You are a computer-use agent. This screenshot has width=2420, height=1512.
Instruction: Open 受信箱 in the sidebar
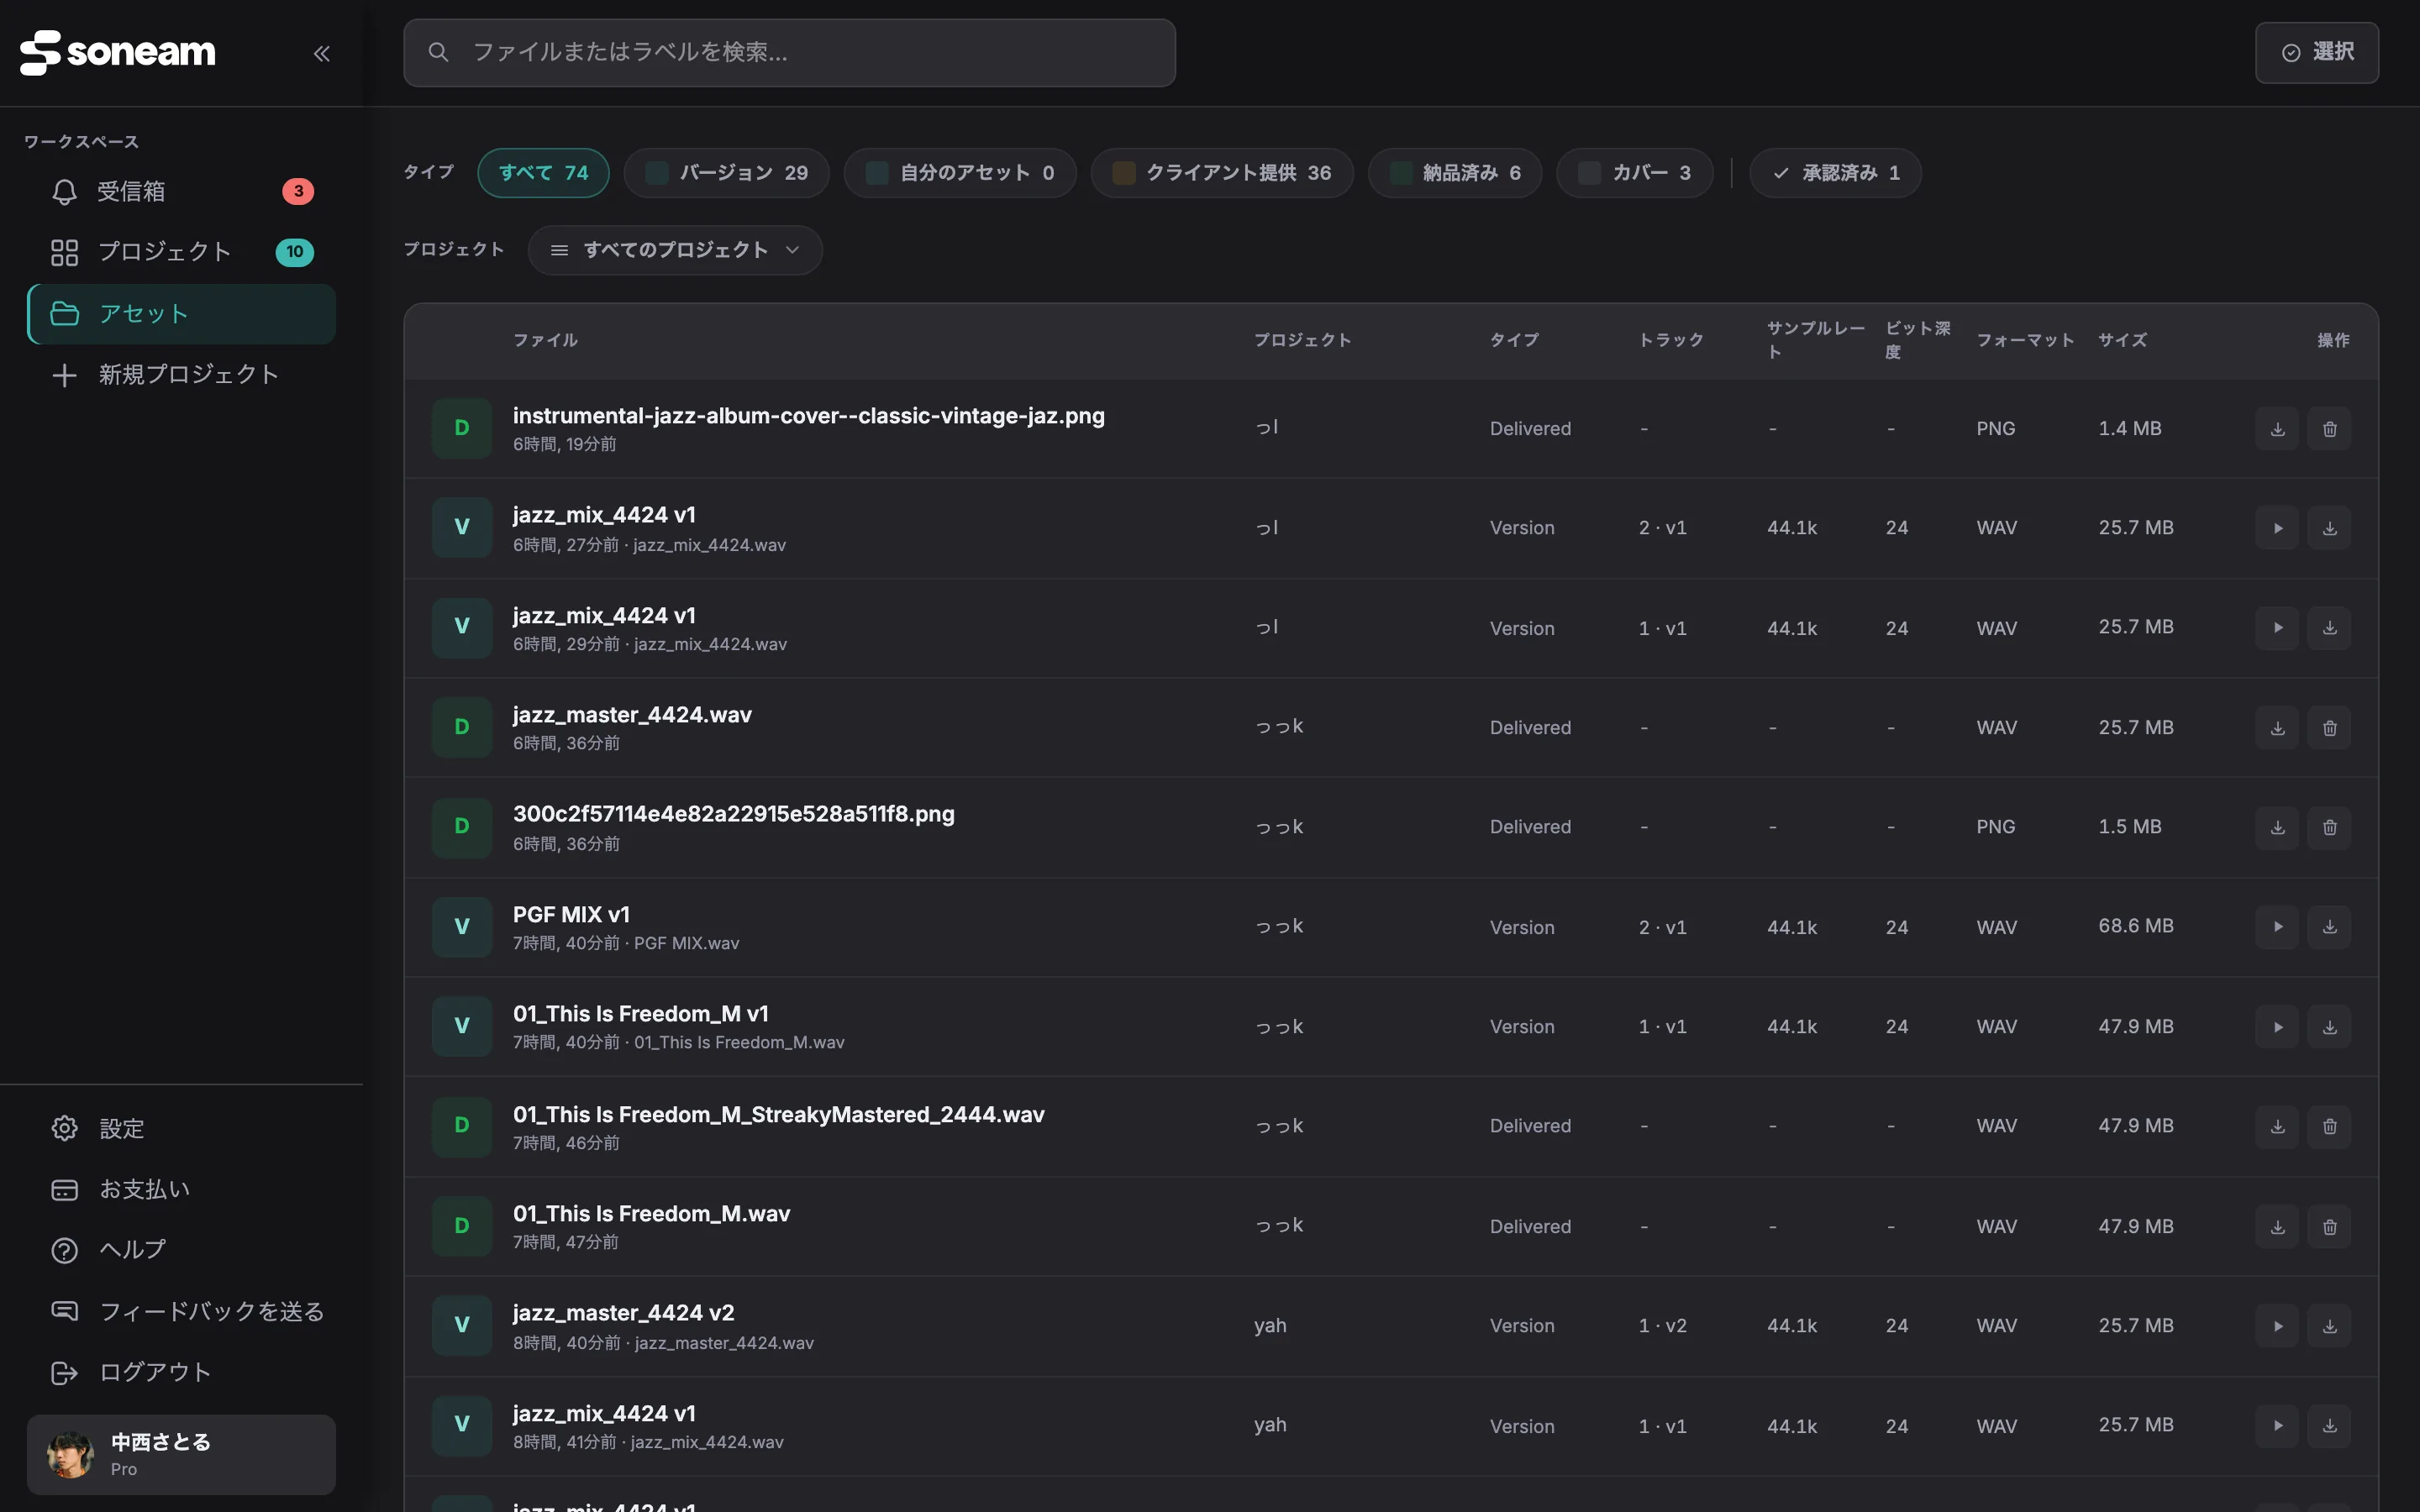tap(181, 191)
